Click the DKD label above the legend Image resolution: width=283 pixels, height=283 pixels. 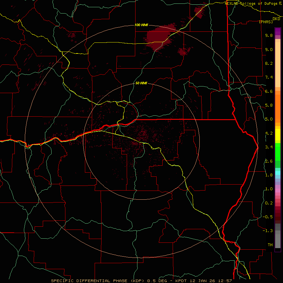coord(276,19)
